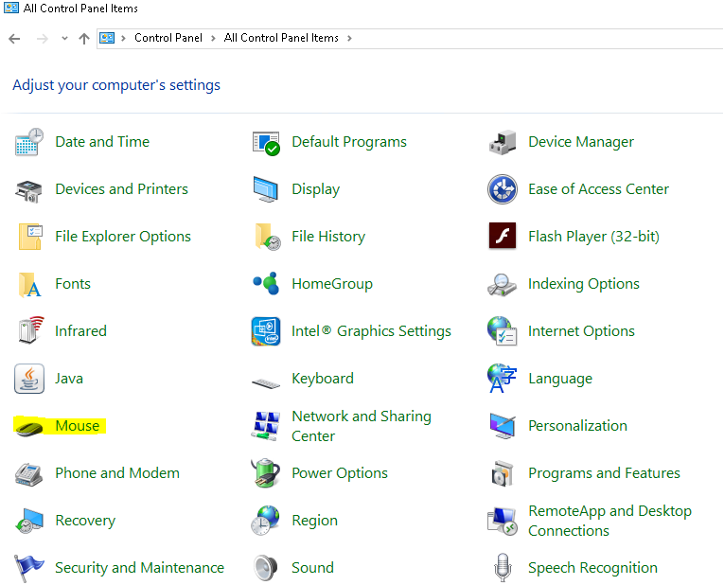The width and height of the screenshot is (724, 585).
Task: Click the Ease of Access Center icon
Action: [x=502, y=189]
